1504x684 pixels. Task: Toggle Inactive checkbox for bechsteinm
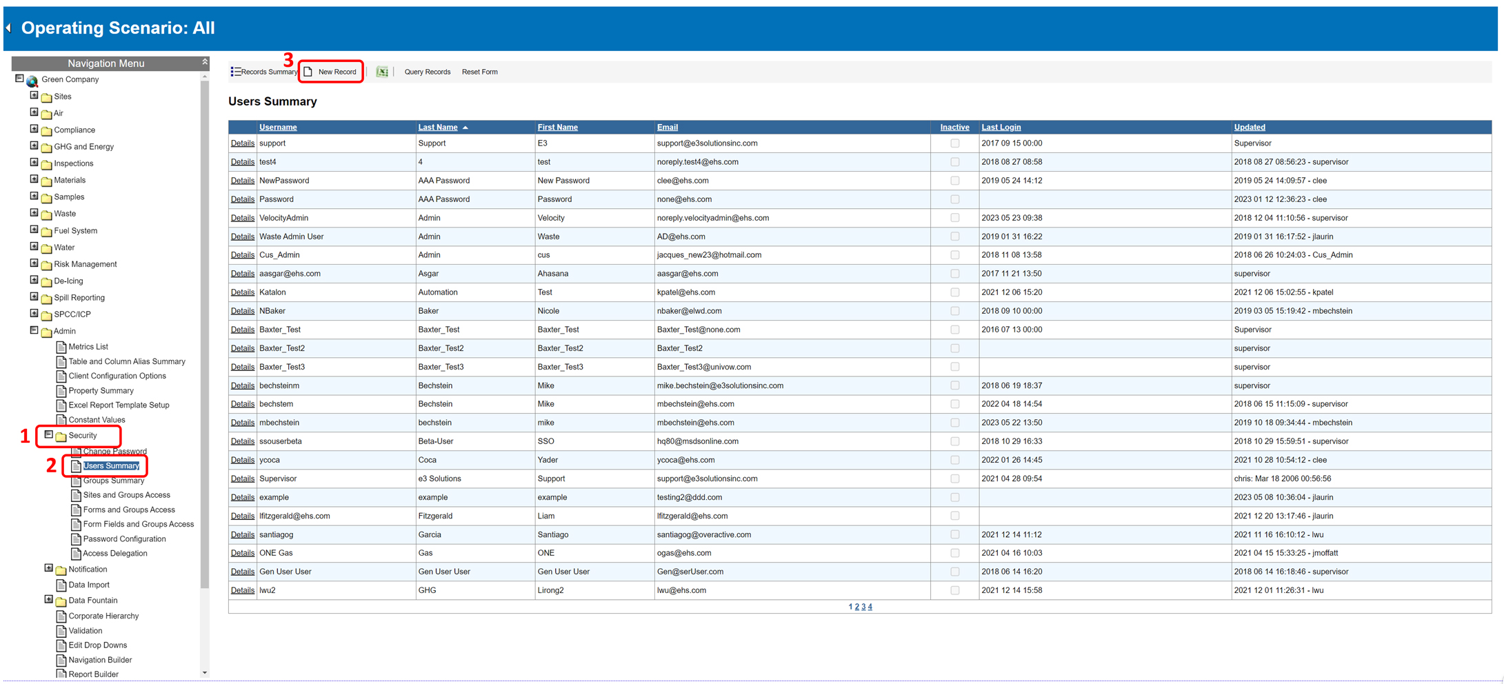point(955,385)
